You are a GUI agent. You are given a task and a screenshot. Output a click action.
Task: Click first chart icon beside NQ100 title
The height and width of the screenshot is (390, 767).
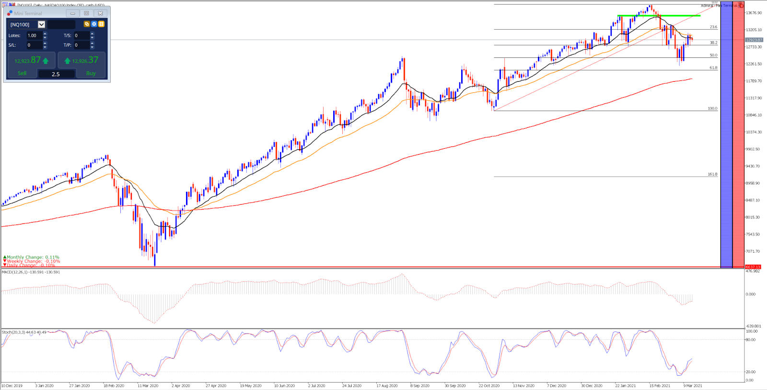coord(6,5)
